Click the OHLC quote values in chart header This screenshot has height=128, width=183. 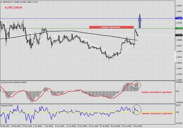(x=25, y=2)
